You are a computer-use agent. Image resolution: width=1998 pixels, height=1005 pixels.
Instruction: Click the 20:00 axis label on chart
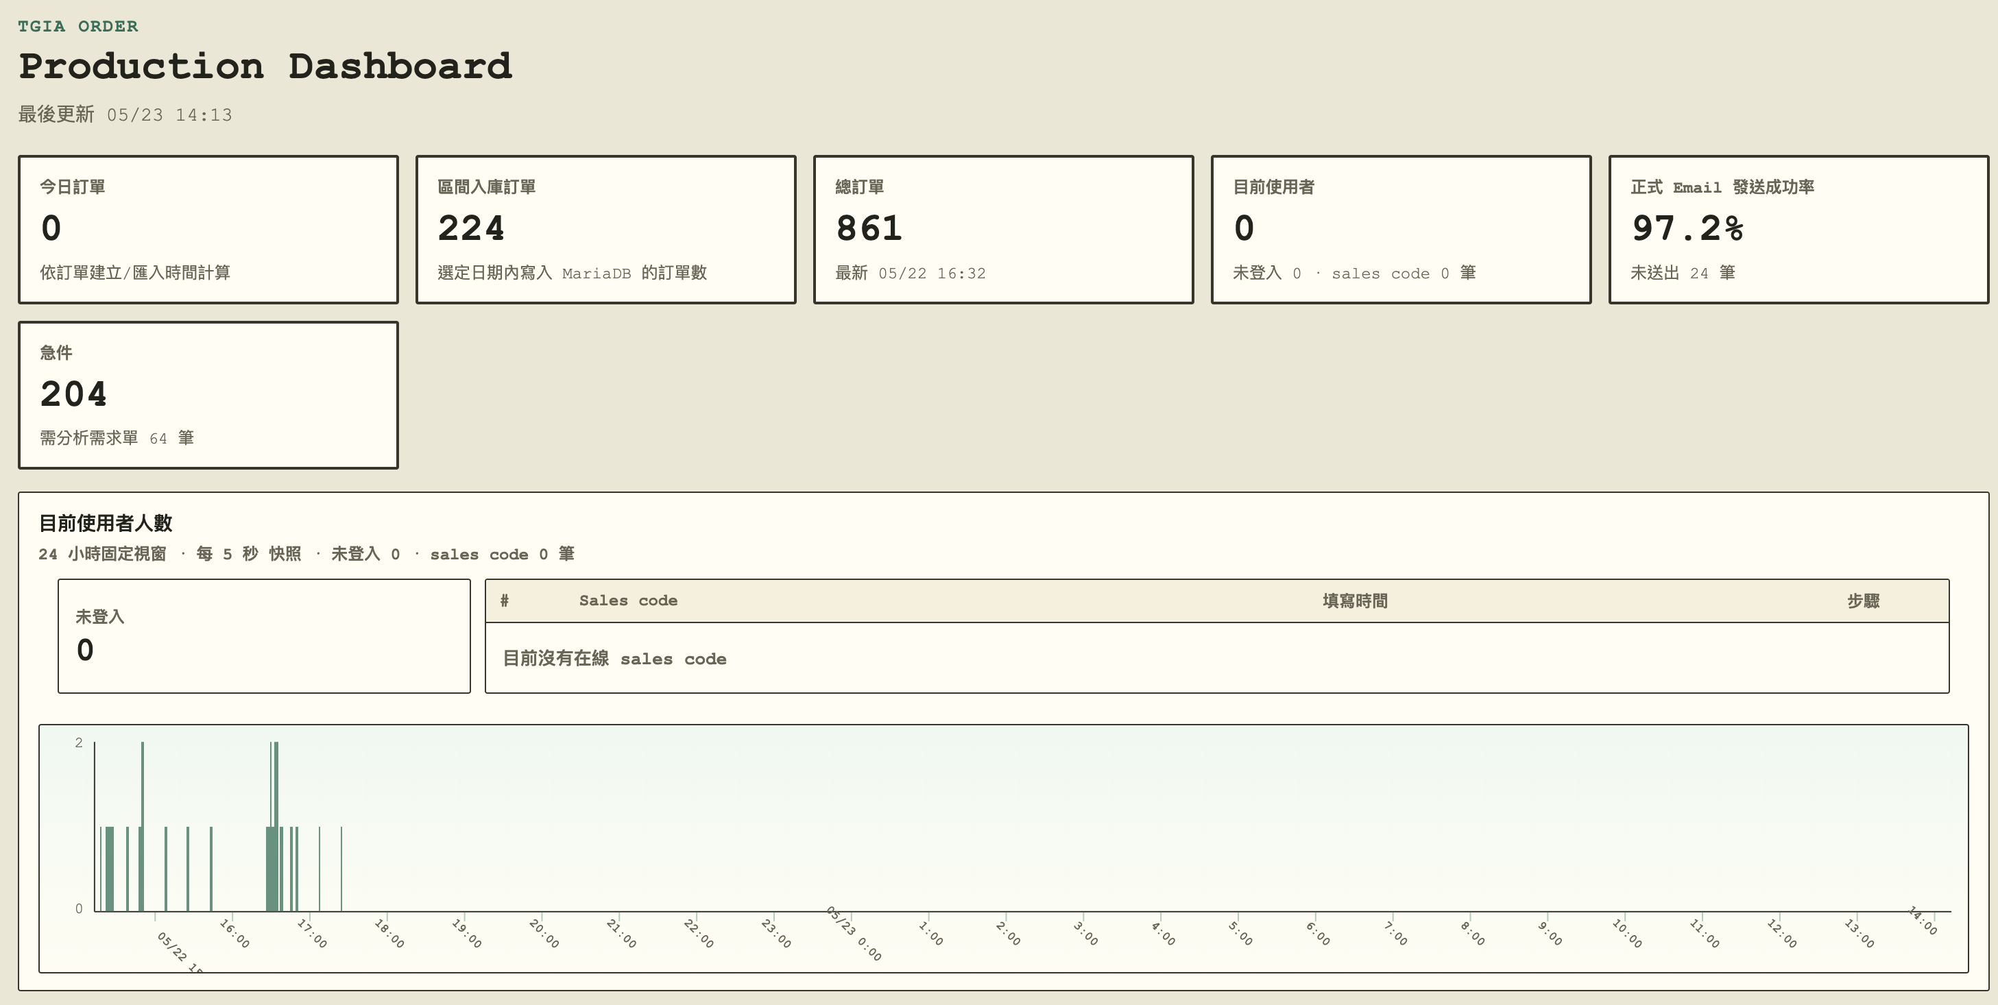544,934
